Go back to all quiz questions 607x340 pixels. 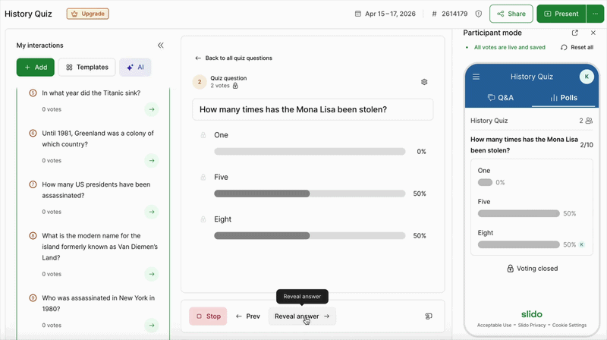click(x=234, y=58)
